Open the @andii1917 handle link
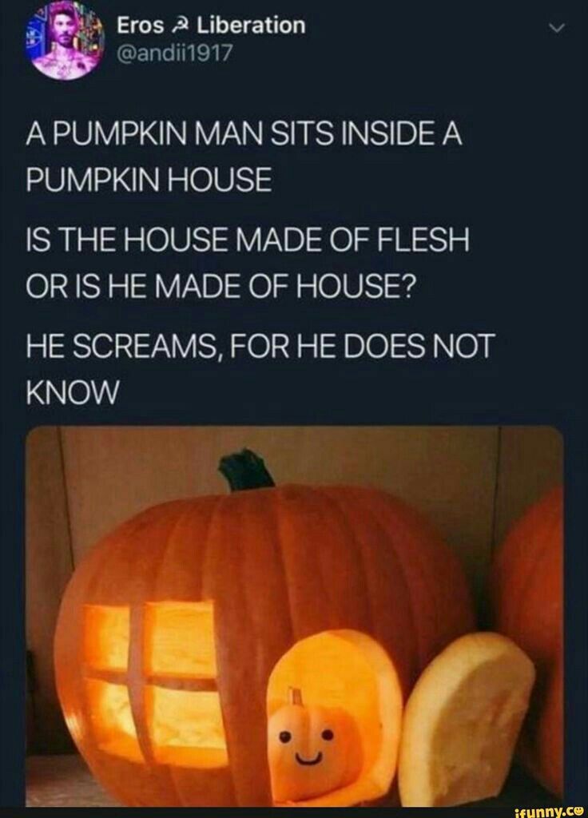588x818 pixels. pos(174,54)
